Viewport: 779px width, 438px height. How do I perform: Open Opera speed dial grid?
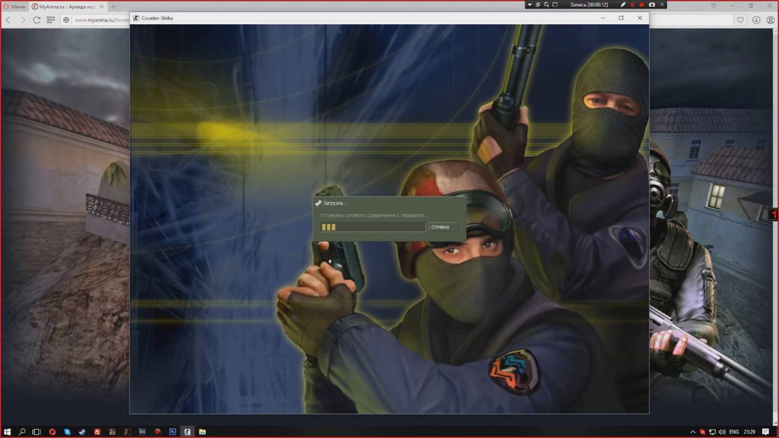(x=51, y=19)
